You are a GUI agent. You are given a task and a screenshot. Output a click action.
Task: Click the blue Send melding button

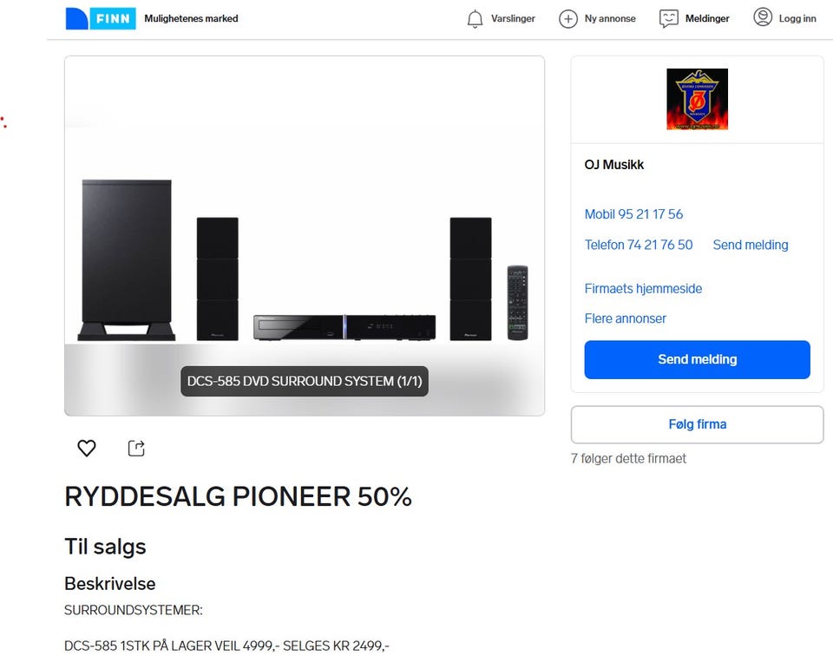pos(697,360)
